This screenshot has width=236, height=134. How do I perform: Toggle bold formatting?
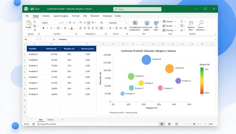point(43,28)
